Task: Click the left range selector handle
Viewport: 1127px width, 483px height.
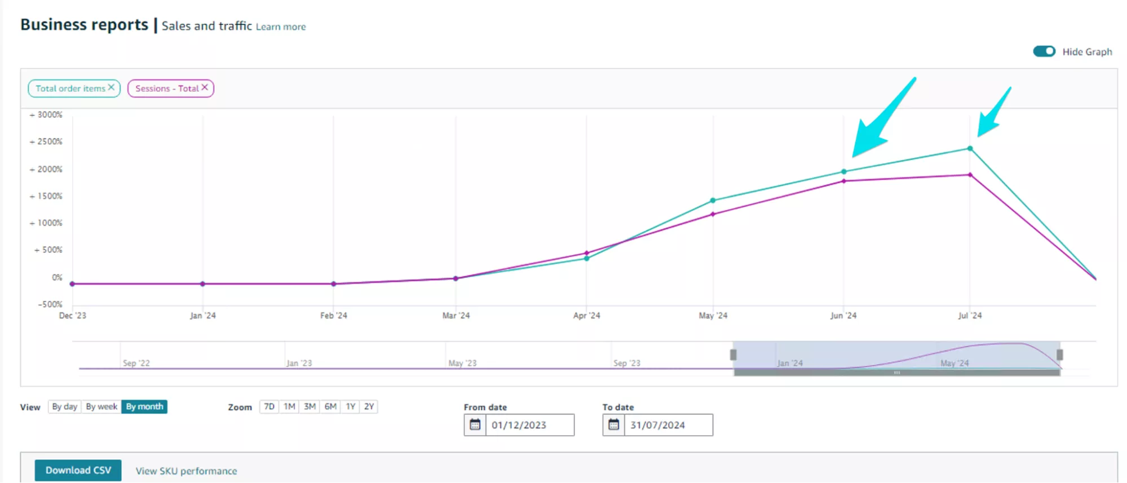Action: pos(733,355)
